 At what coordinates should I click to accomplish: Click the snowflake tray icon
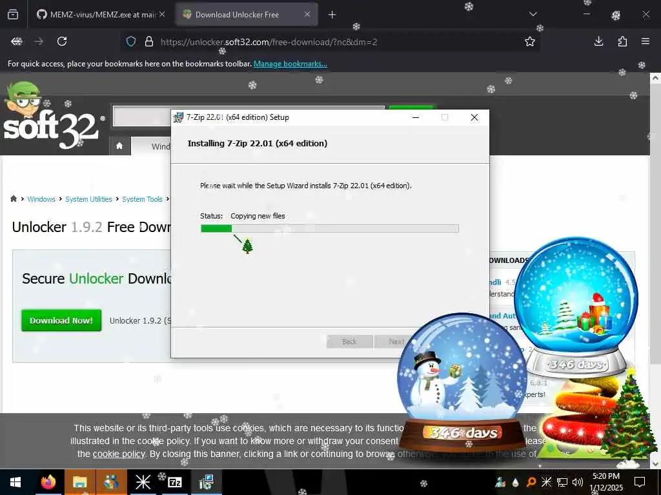point(546,482)
